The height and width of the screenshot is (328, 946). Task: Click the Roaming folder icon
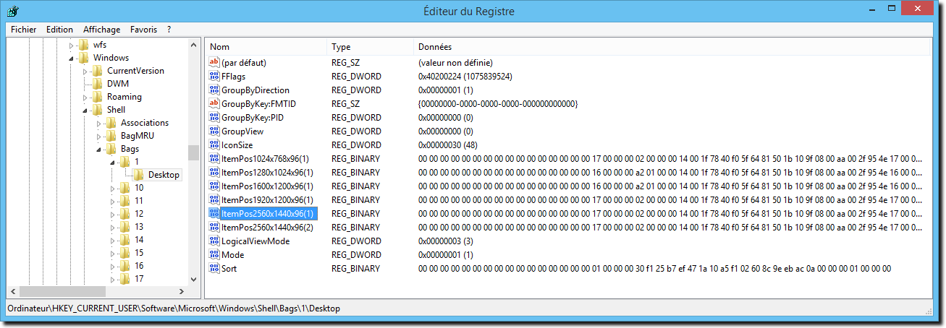tap(98, 97)
